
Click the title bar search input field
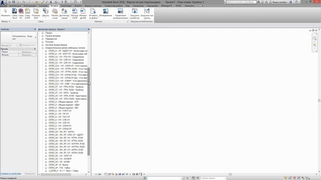(241, 2)
